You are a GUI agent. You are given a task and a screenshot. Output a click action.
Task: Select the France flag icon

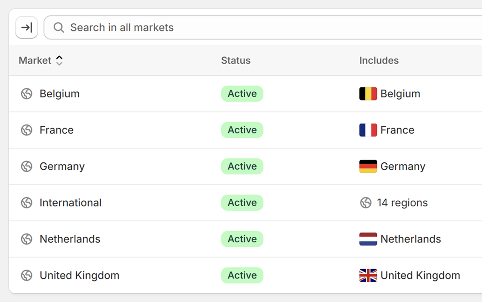pyautogui.click(x=367, y=130)
